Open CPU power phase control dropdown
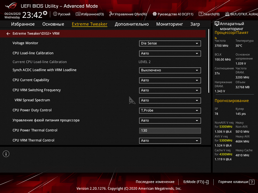Viewport: 258px width, 193px height. click(x=170, y=120)
